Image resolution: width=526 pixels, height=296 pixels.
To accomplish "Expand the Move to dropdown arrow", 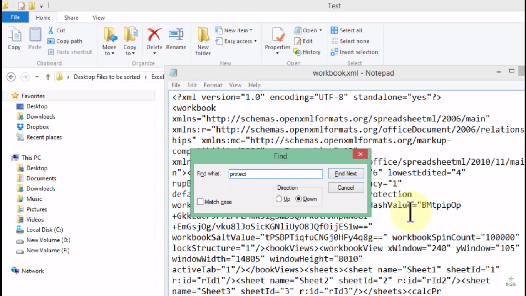I will coord(113,54).
